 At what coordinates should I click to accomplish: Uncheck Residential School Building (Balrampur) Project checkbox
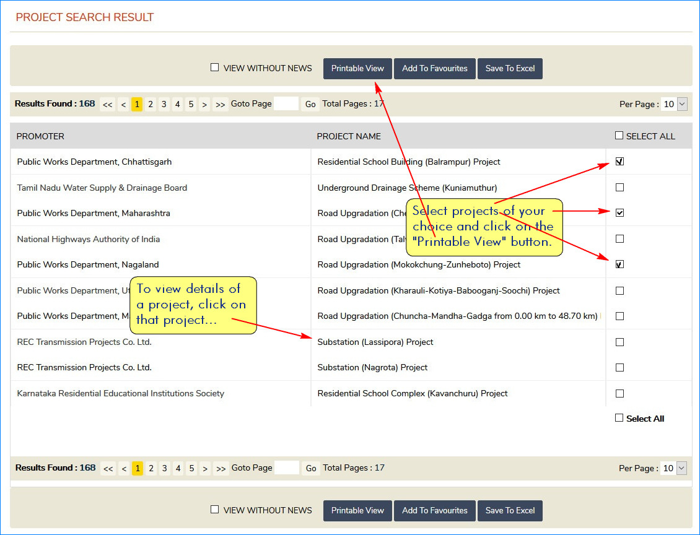pos(619,162)
